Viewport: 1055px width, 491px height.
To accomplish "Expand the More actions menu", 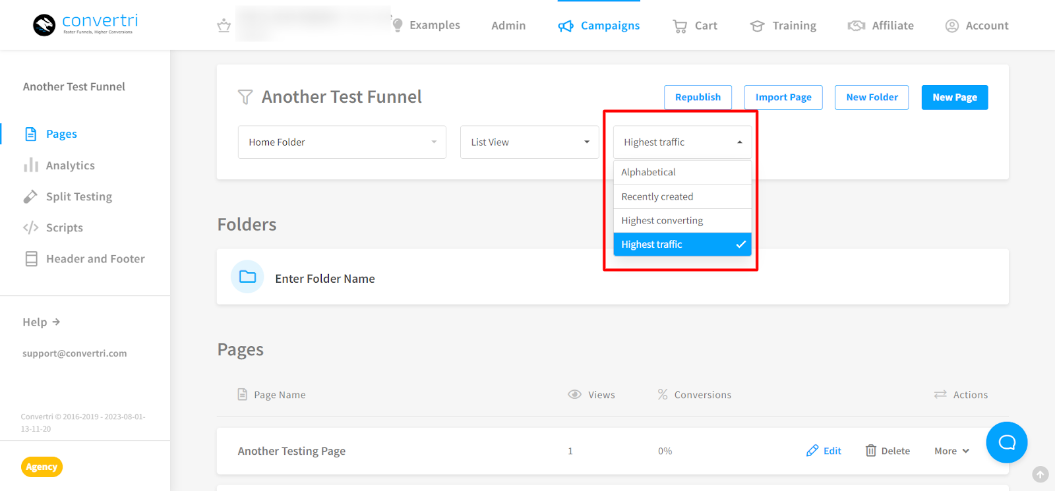I will (951, 451).
